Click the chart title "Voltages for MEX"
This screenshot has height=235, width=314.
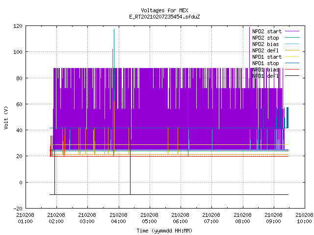click(164, 10)
